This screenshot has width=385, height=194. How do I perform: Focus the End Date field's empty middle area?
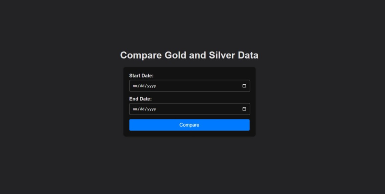click(x=197, y=109)
